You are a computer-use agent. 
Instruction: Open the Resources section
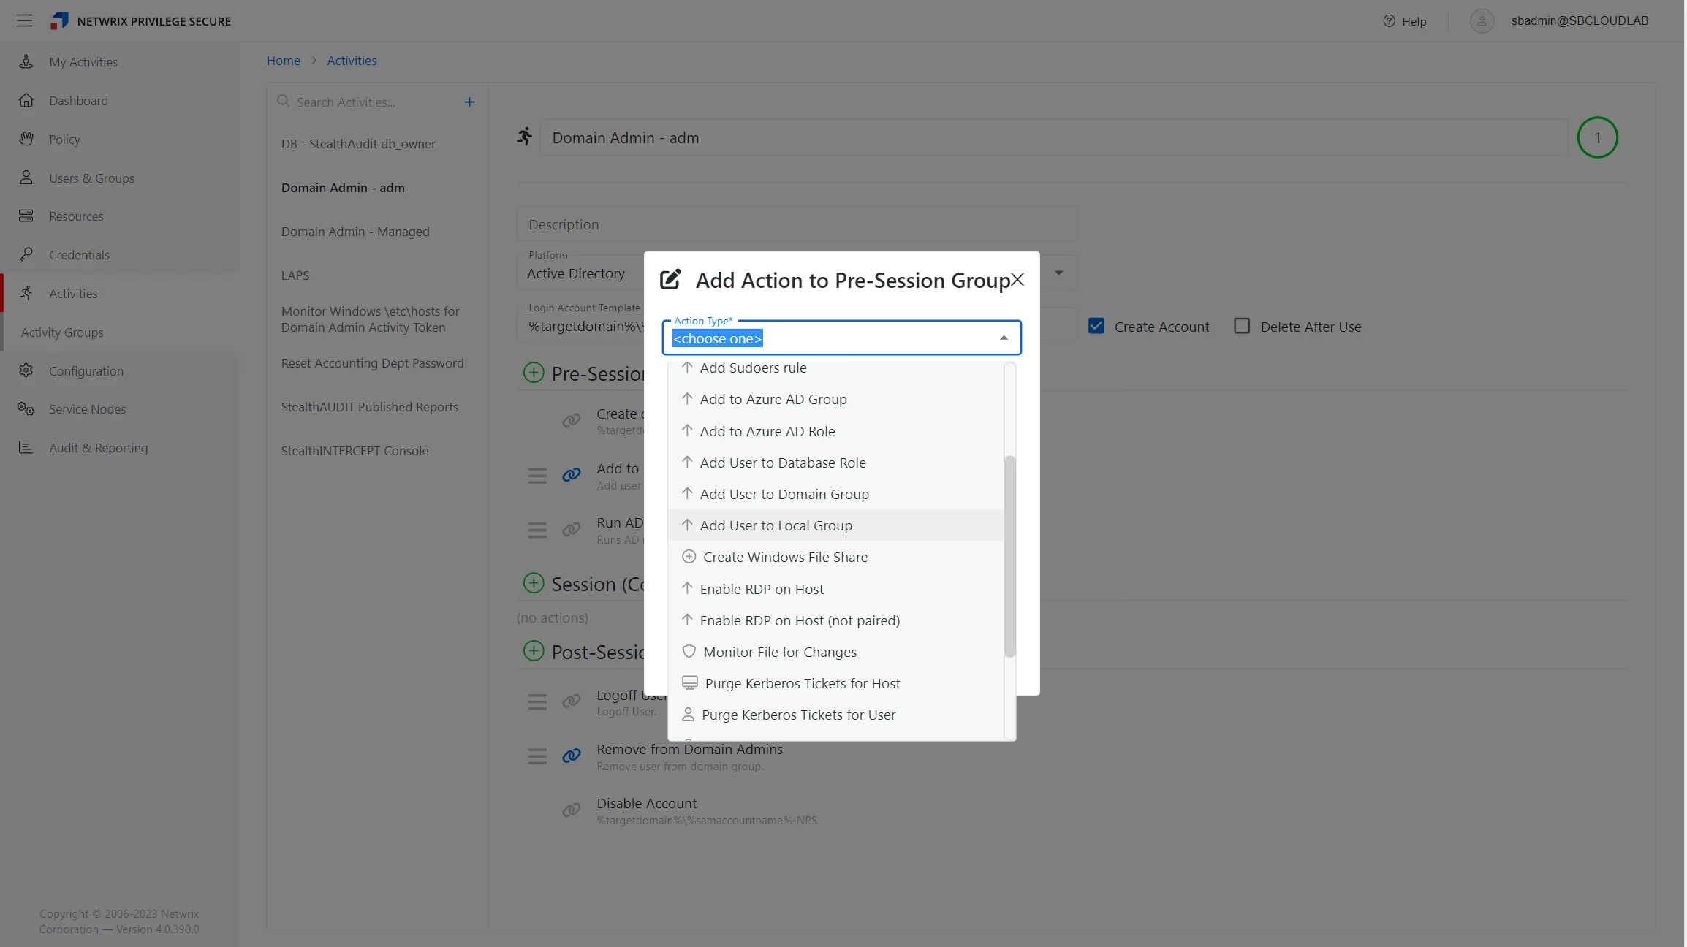[x=76, y=216]
